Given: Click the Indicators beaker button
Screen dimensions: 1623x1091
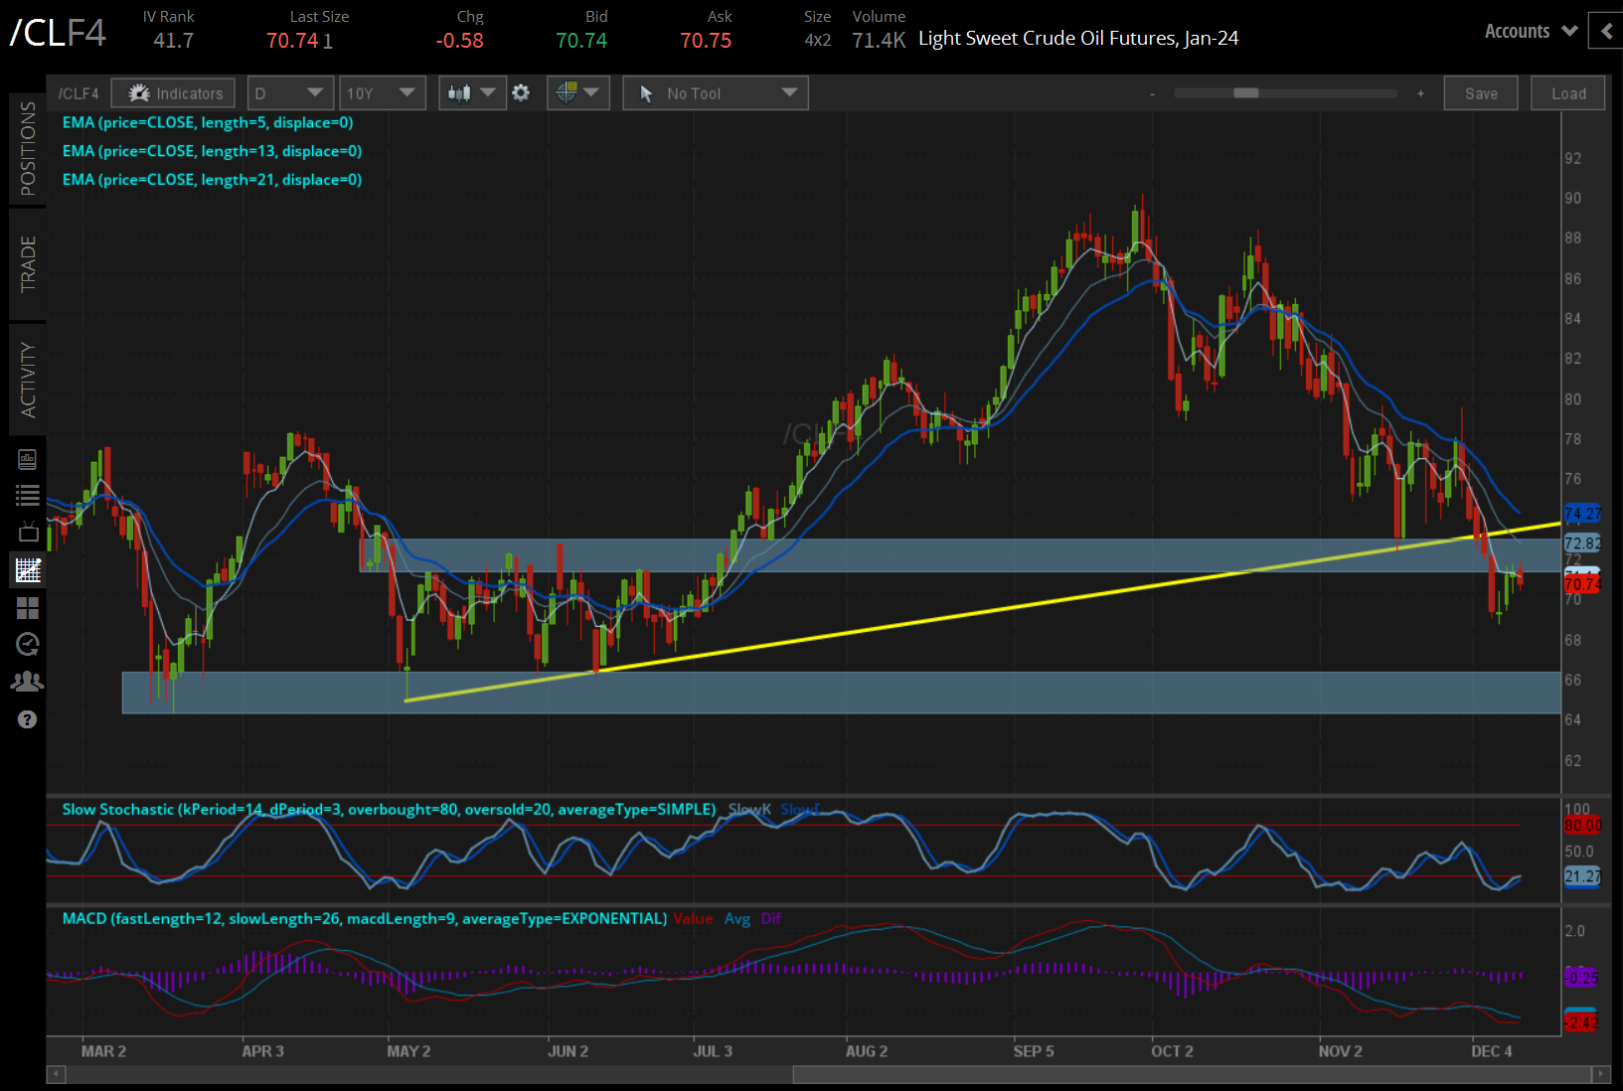Looking at the screenshot, I should 173,92.
